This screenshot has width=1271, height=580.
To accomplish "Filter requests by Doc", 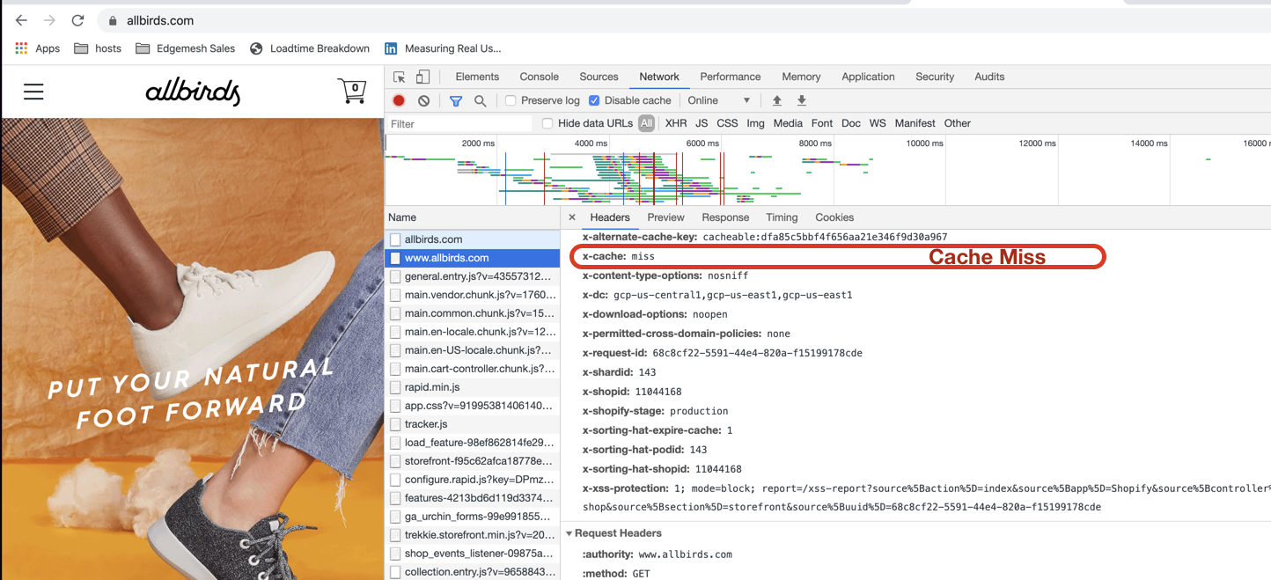I will click(851, 123).
